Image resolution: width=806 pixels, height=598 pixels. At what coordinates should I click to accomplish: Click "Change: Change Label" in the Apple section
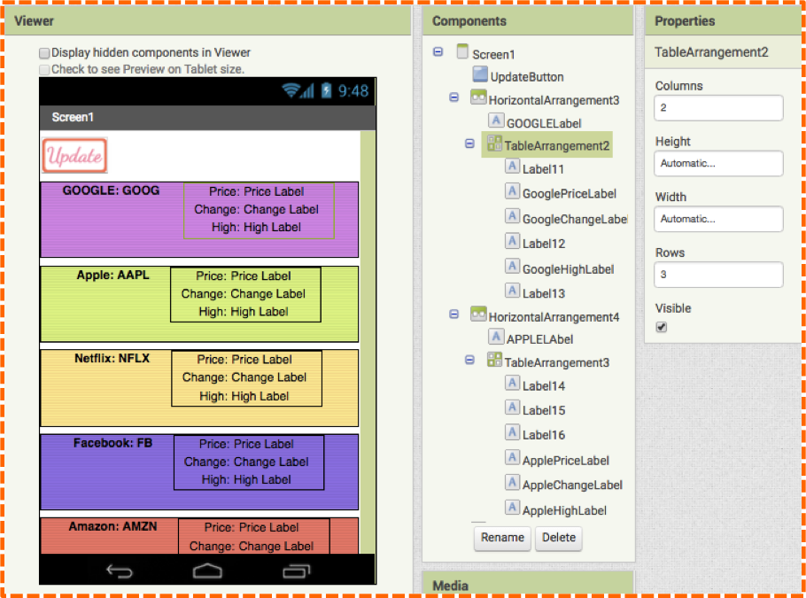click(244, 294)
